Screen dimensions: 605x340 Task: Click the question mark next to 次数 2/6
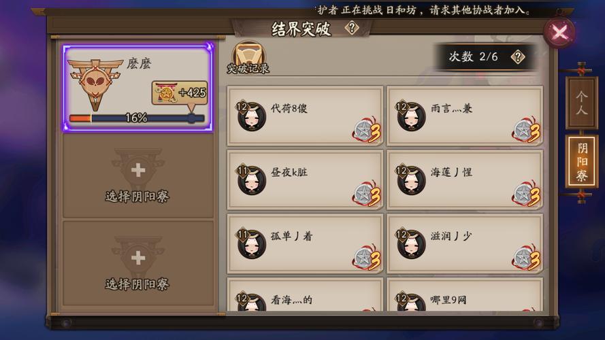coord(518,57)
